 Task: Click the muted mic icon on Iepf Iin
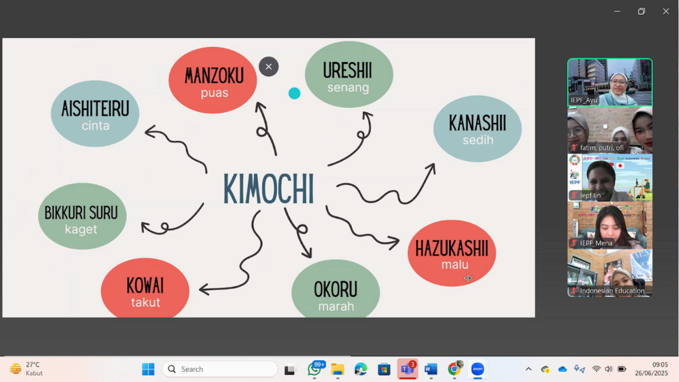(x=574, y=195)
